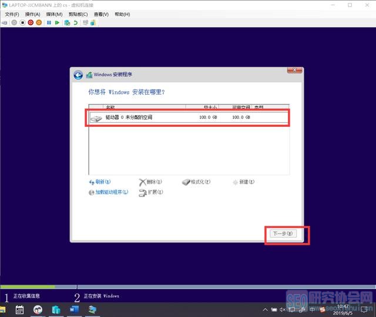Open the notification center icon
The image size is (376, 317).
364,310
